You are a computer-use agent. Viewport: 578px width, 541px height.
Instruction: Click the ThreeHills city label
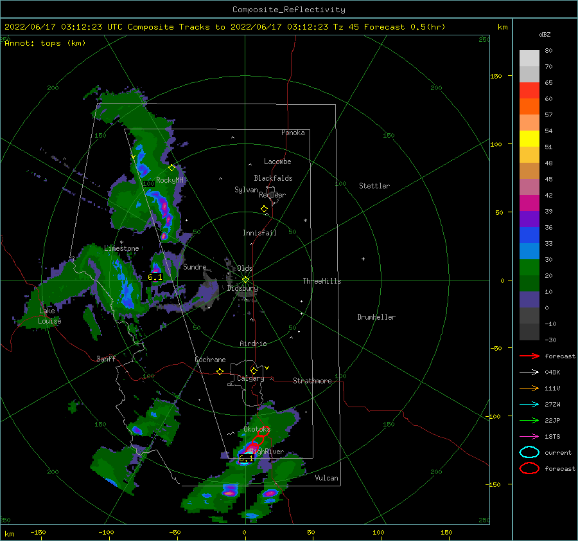tap(322, 281)
